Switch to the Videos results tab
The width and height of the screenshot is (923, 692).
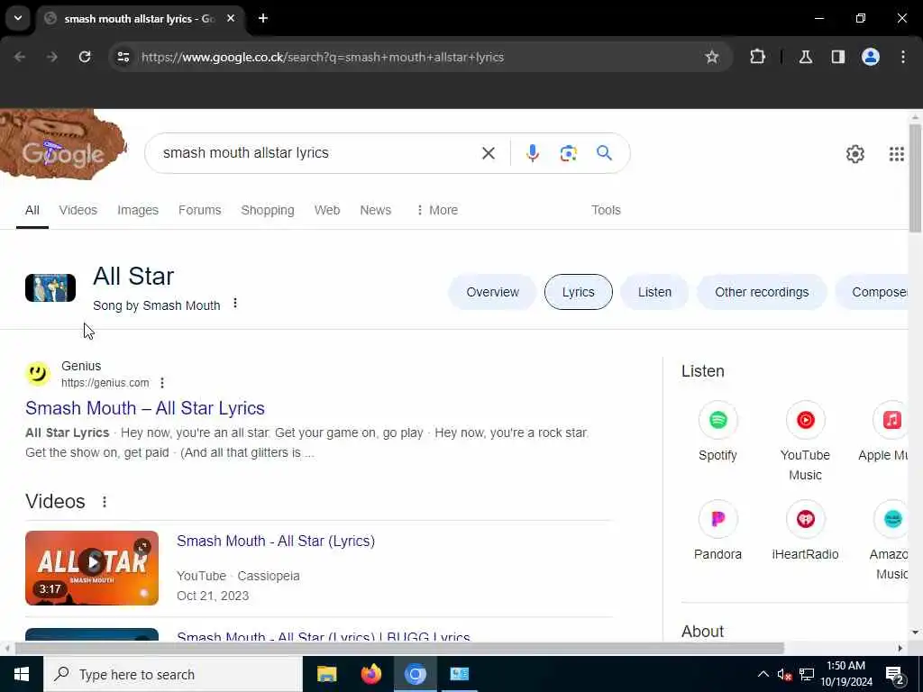point(78,210)
